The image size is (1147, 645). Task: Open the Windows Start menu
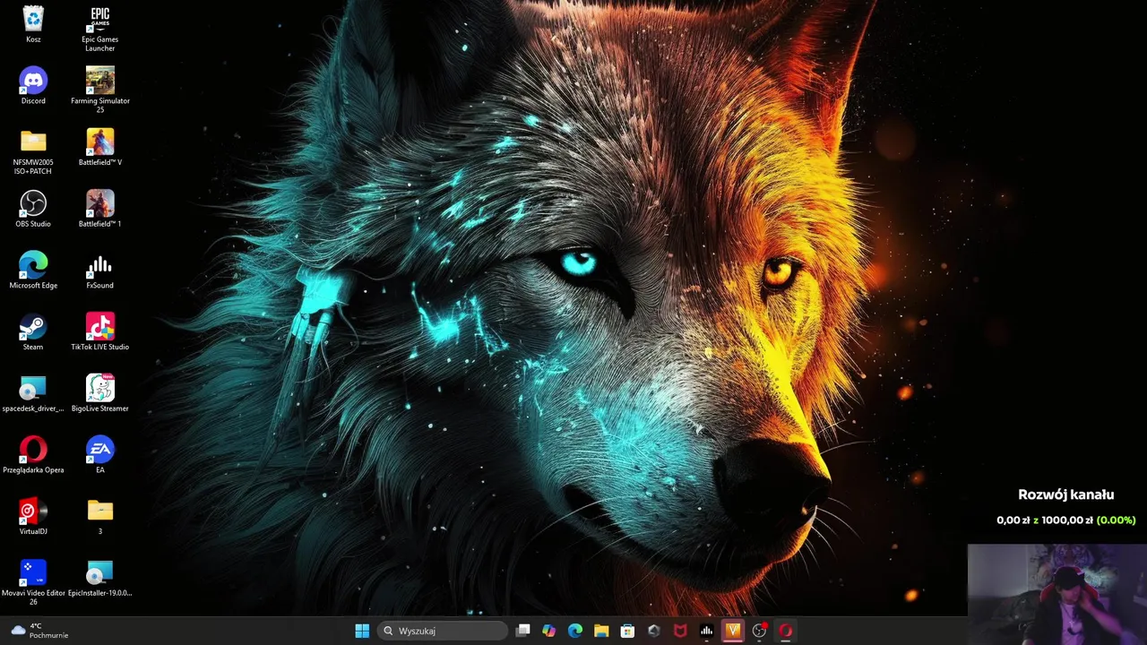[x=362, y=631]
